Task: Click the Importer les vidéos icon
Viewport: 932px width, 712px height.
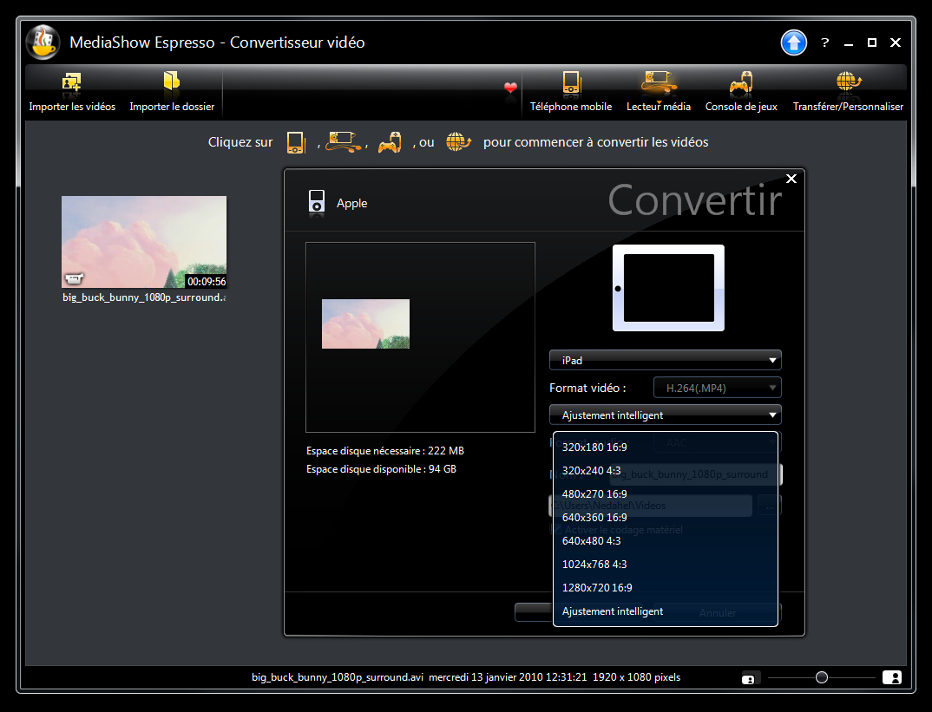Action: tap(71, 83)
